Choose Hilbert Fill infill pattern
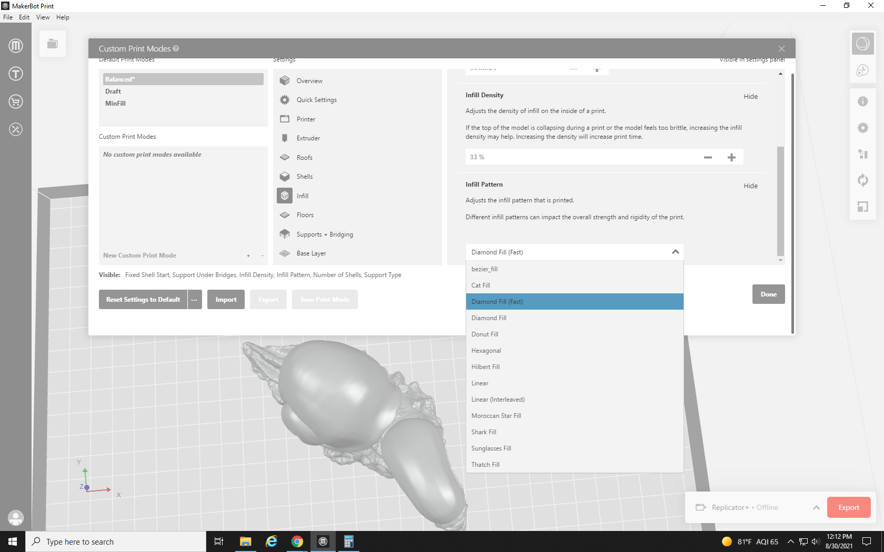This screenshot has height=552, width=884. pos(575,367)
